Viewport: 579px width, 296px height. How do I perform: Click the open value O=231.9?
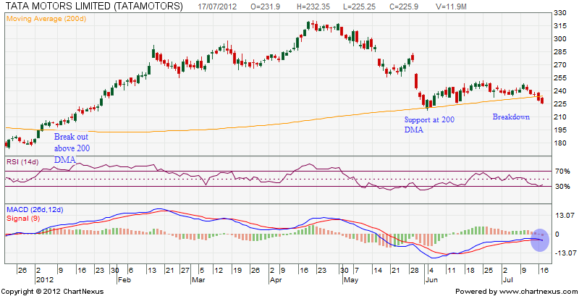265,7
